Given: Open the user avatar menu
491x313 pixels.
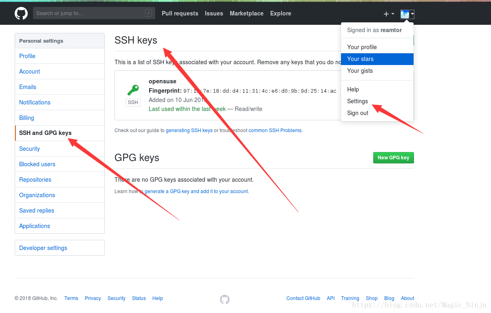Looking at the screenshot, I should (x=407, y=14).
